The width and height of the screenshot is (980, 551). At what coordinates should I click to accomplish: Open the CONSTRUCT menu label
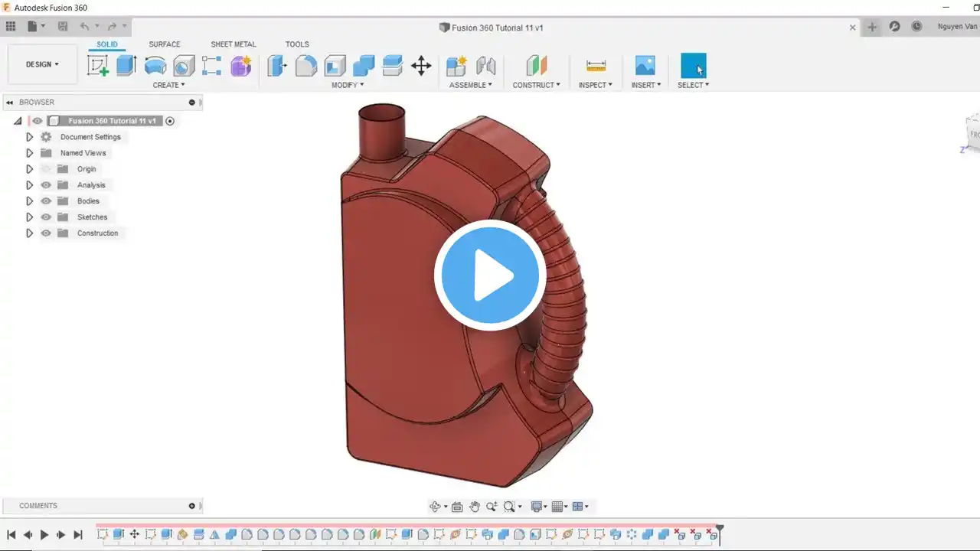(x=536, y=85)
